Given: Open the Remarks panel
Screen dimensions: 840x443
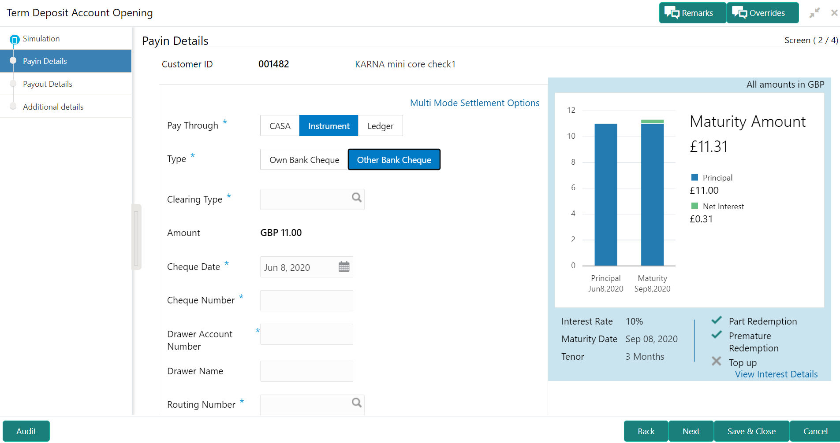Looking at the screenshot, I should click(692, 13).
